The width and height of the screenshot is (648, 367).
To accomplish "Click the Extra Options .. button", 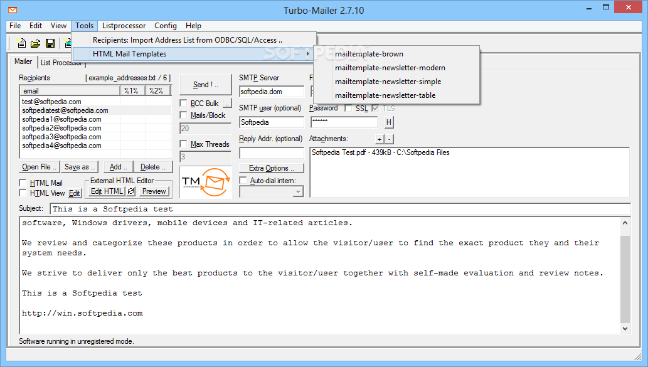I will (x=272, y=168).
